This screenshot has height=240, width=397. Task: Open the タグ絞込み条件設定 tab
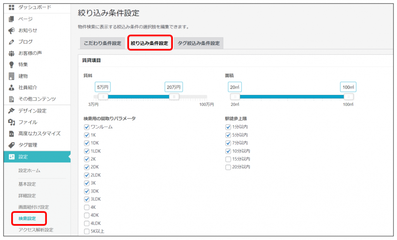pos(198,43)
